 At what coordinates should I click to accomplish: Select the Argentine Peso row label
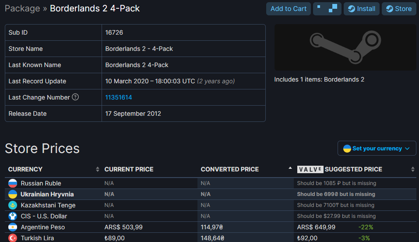pos(43,227)
